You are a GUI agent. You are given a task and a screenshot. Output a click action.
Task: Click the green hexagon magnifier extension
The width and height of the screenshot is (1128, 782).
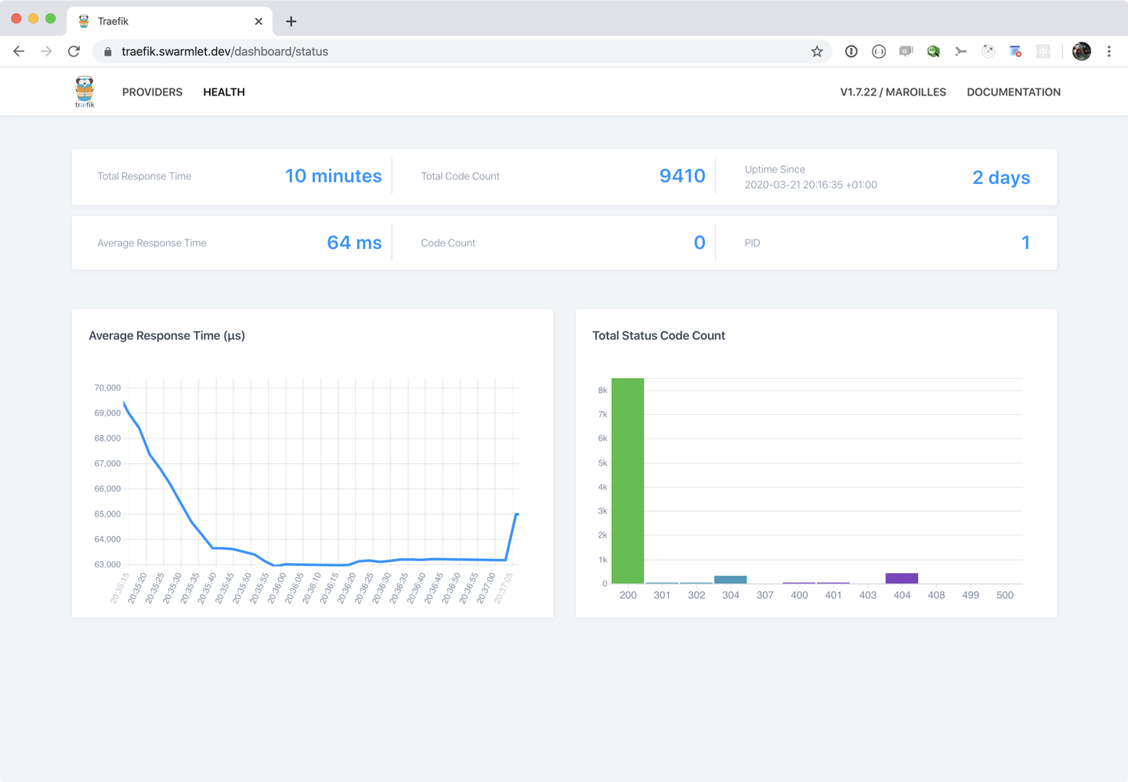click(933, 52)
